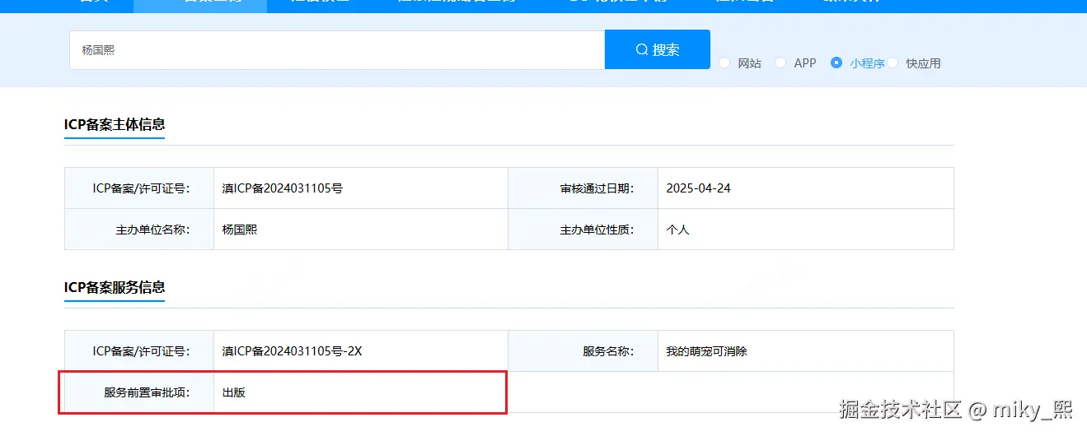Image resolution: width=1087 pixels, height=436 pixels.
Task: Click the blue 搜索 search button
Action: (x=658, y=50)
